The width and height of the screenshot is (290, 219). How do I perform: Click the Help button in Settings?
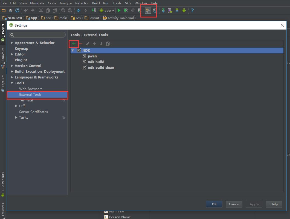tap(274, 204)
